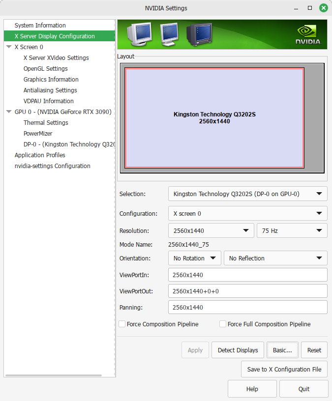
Task: Open Graphics Information page
Action: click(x=51, y=79)
